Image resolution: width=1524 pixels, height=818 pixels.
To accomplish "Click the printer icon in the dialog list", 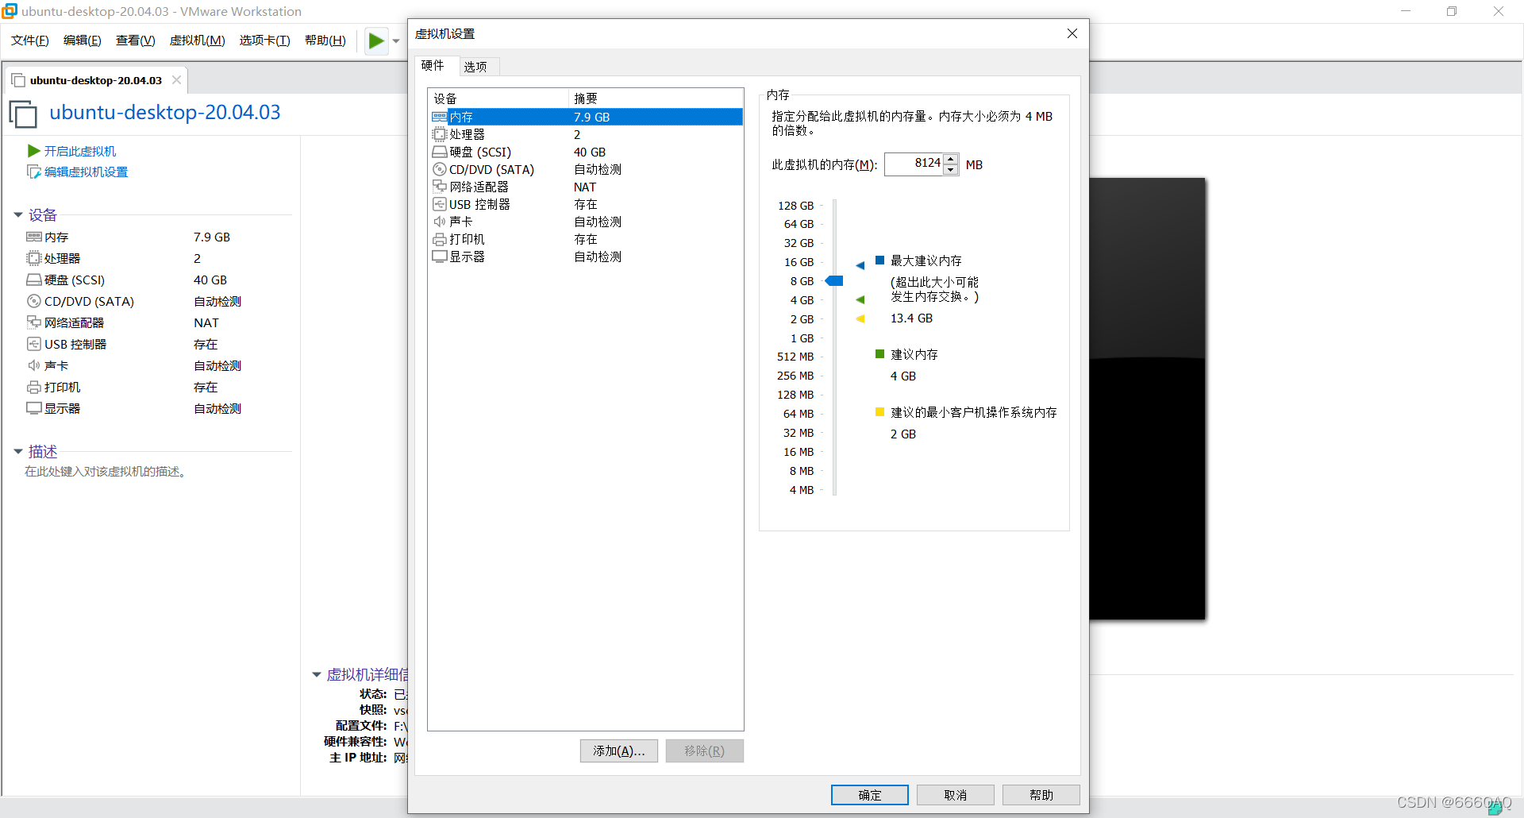I will 440,239.
